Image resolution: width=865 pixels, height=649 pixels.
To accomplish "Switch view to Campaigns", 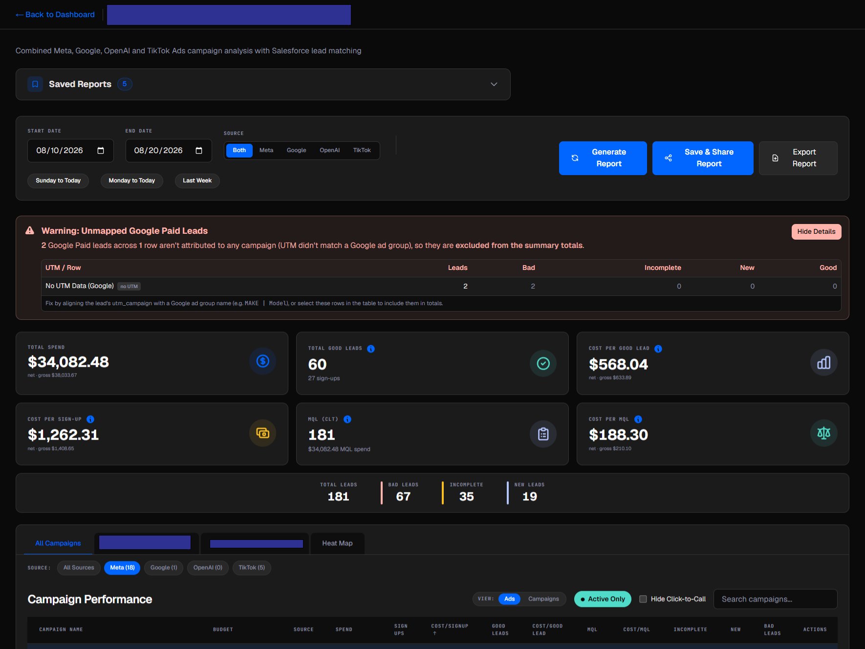I will tap(543, 599).
